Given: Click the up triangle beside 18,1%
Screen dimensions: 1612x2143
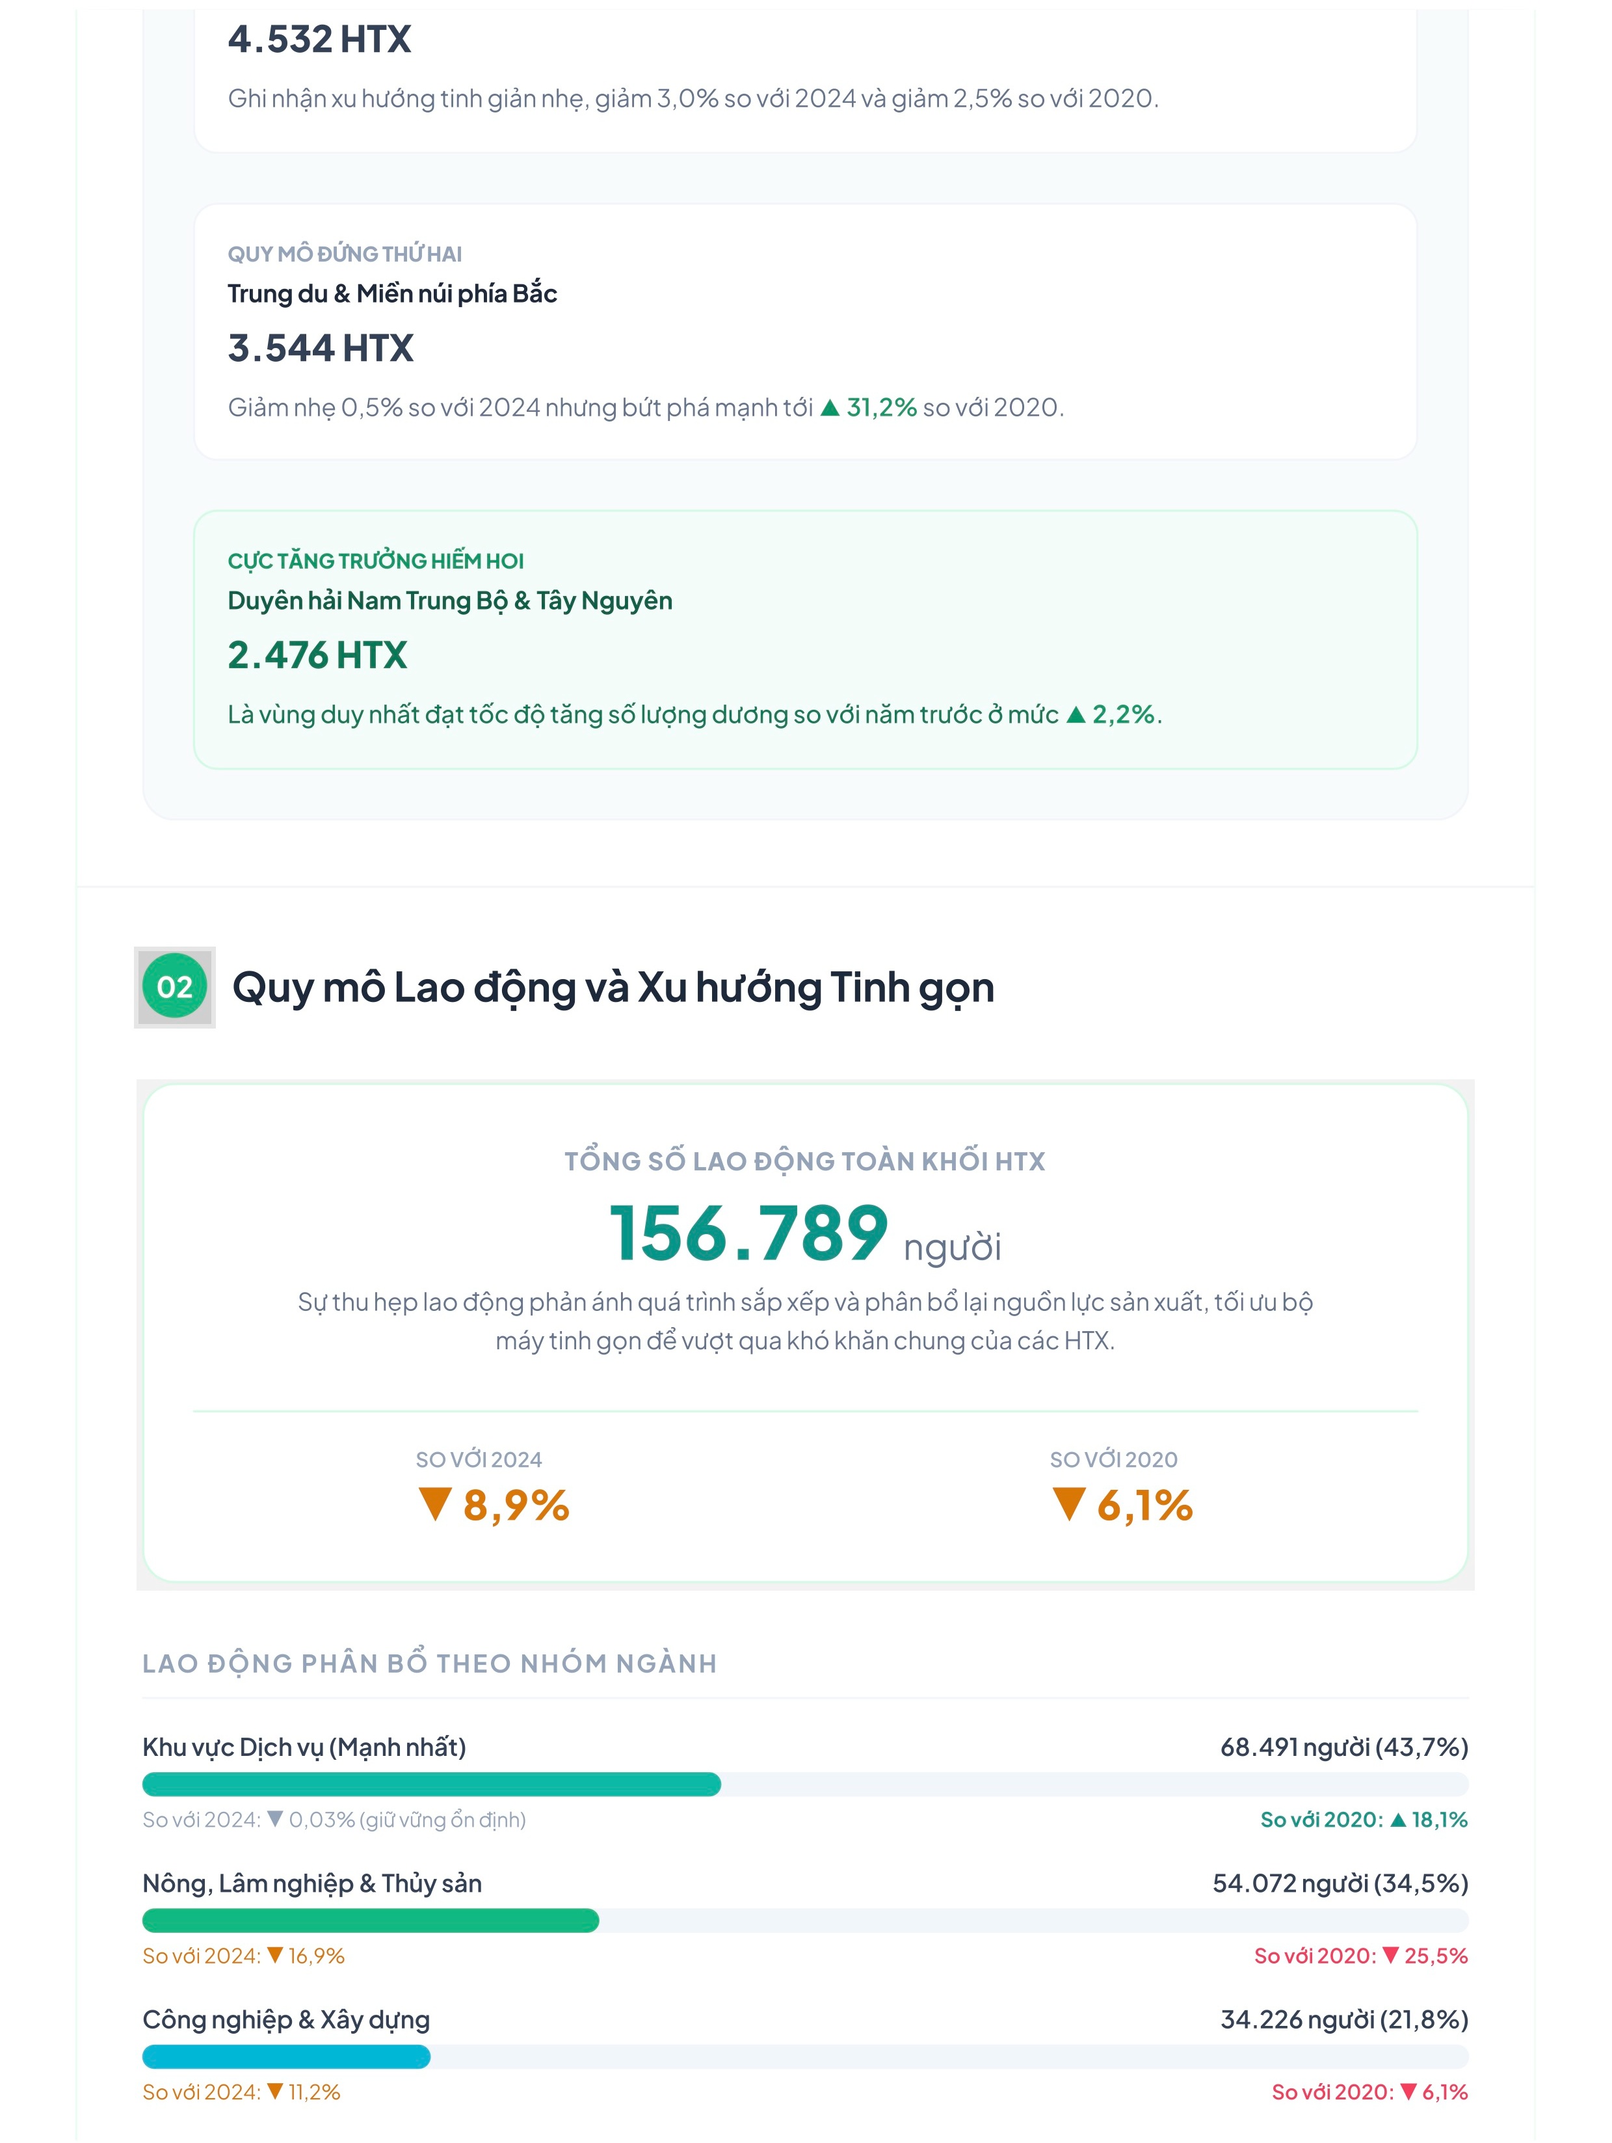Looking at the screenshot, I should tap(1397, 1820).
